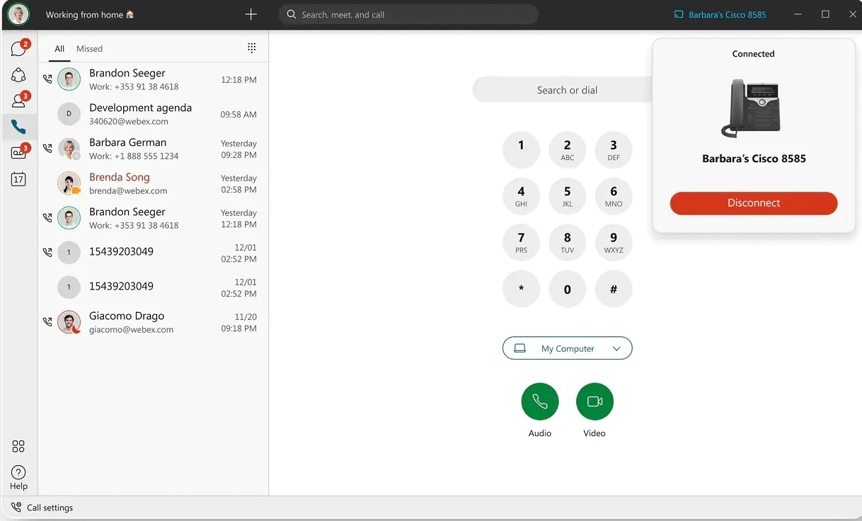
Task: Dial keypad digit 3 DEF
Action: pyautogui.click(x=614, y=150)
